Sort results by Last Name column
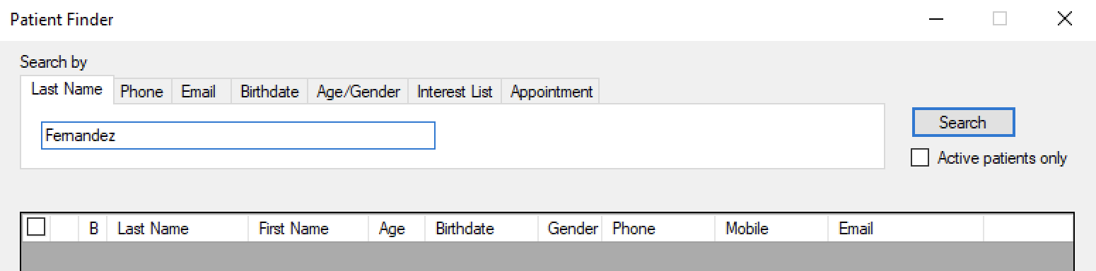 click(177, 228)
